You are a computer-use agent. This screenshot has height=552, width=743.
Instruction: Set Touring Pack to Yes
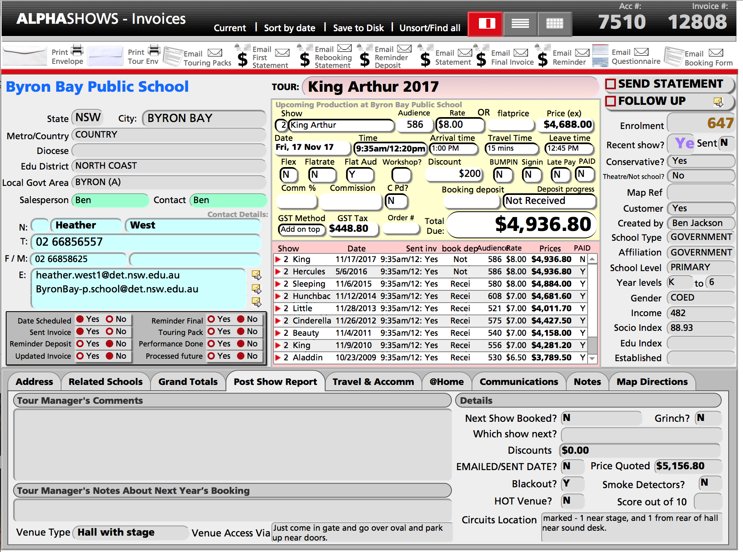pos(212,331)
